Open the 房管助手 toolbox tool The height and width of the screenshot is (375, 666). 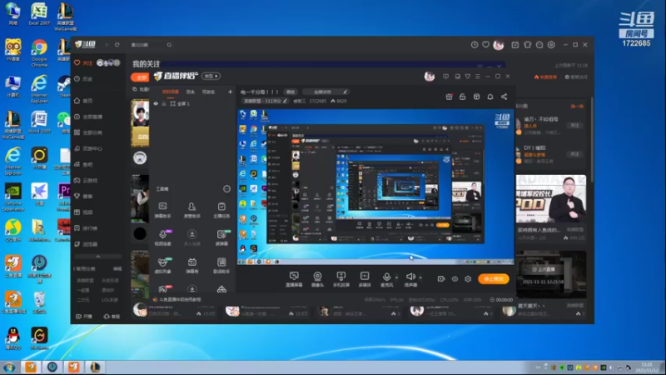pyautogui.click(x=192, y=210)
